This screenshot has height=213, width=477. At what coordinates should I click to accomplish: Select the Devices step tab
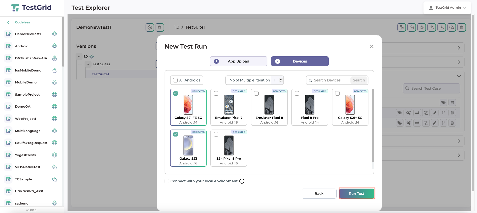point(300,61)
